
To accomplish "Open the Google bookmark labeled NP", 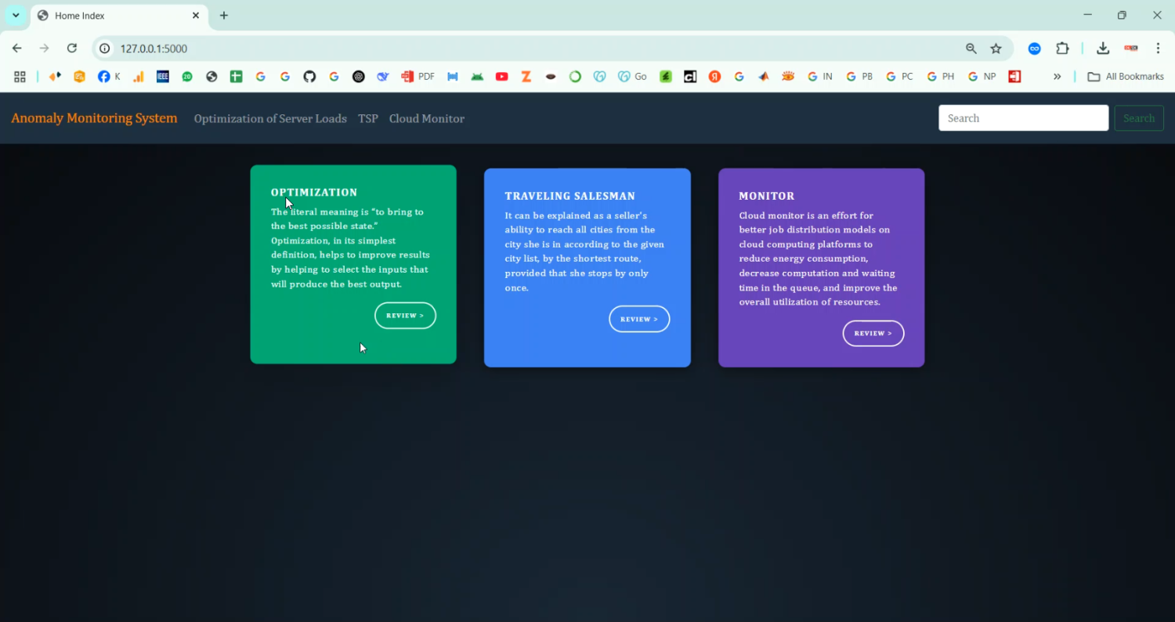I will click(982, 77).
